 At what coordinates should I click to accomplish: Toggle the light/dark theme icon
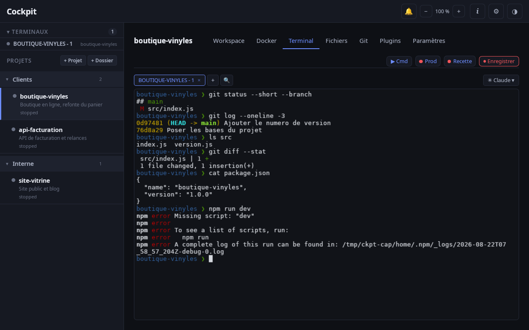[515, 11]
